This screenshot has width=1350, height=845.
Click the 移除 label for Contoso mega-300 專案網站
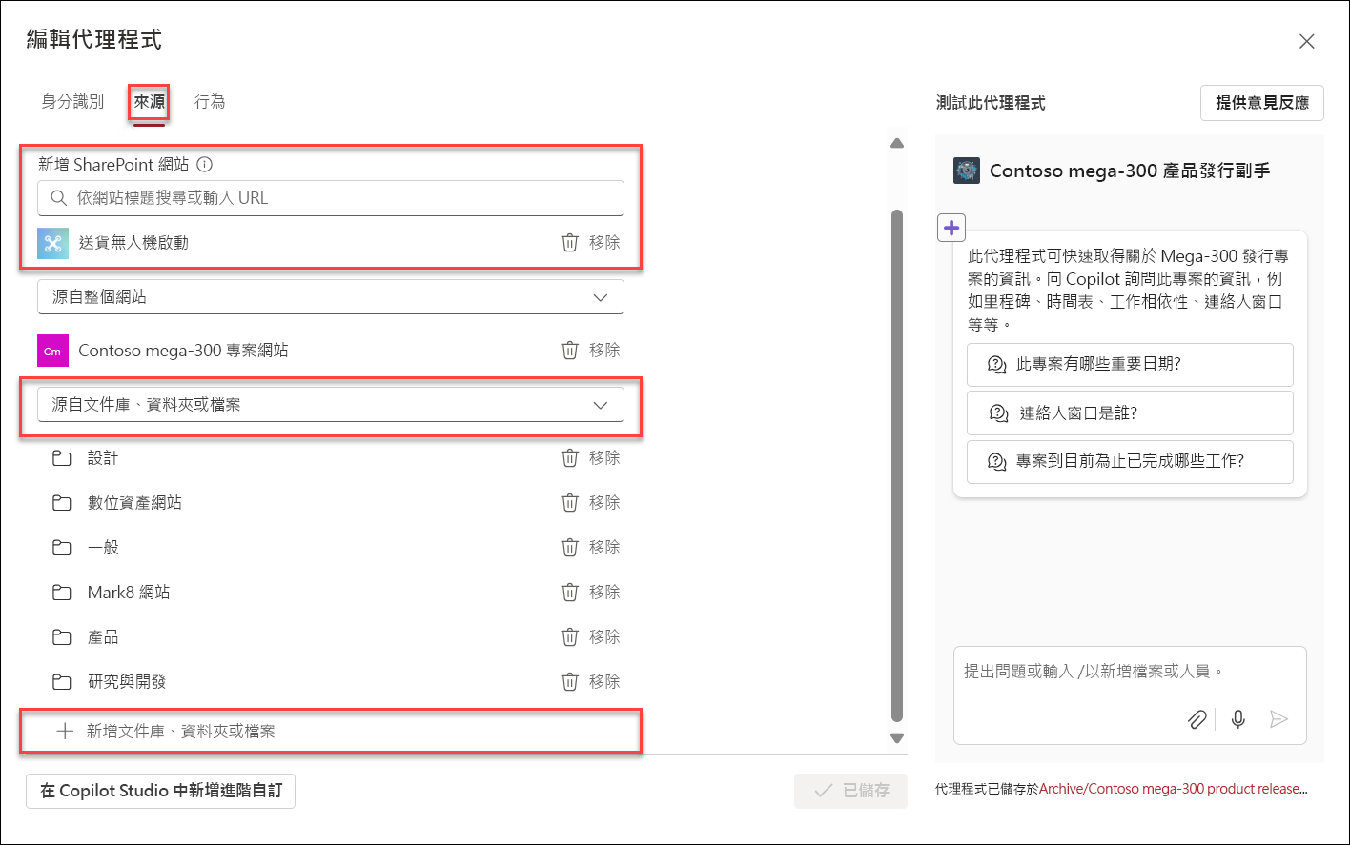(x=604, y=350)
